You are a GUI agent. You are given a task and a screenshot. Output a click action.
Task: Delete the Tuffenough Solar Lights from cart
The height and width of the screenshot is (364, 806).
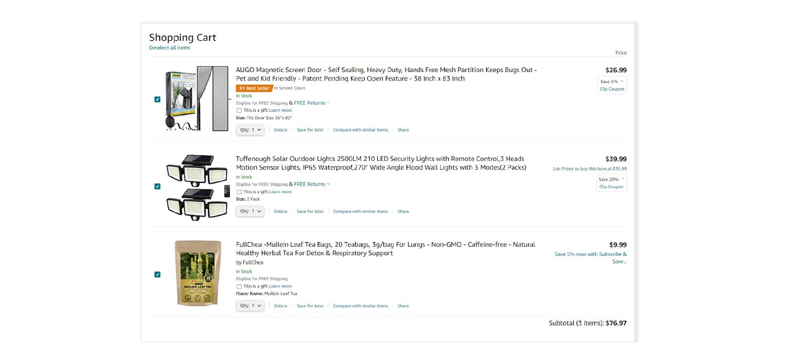point(281,211)
